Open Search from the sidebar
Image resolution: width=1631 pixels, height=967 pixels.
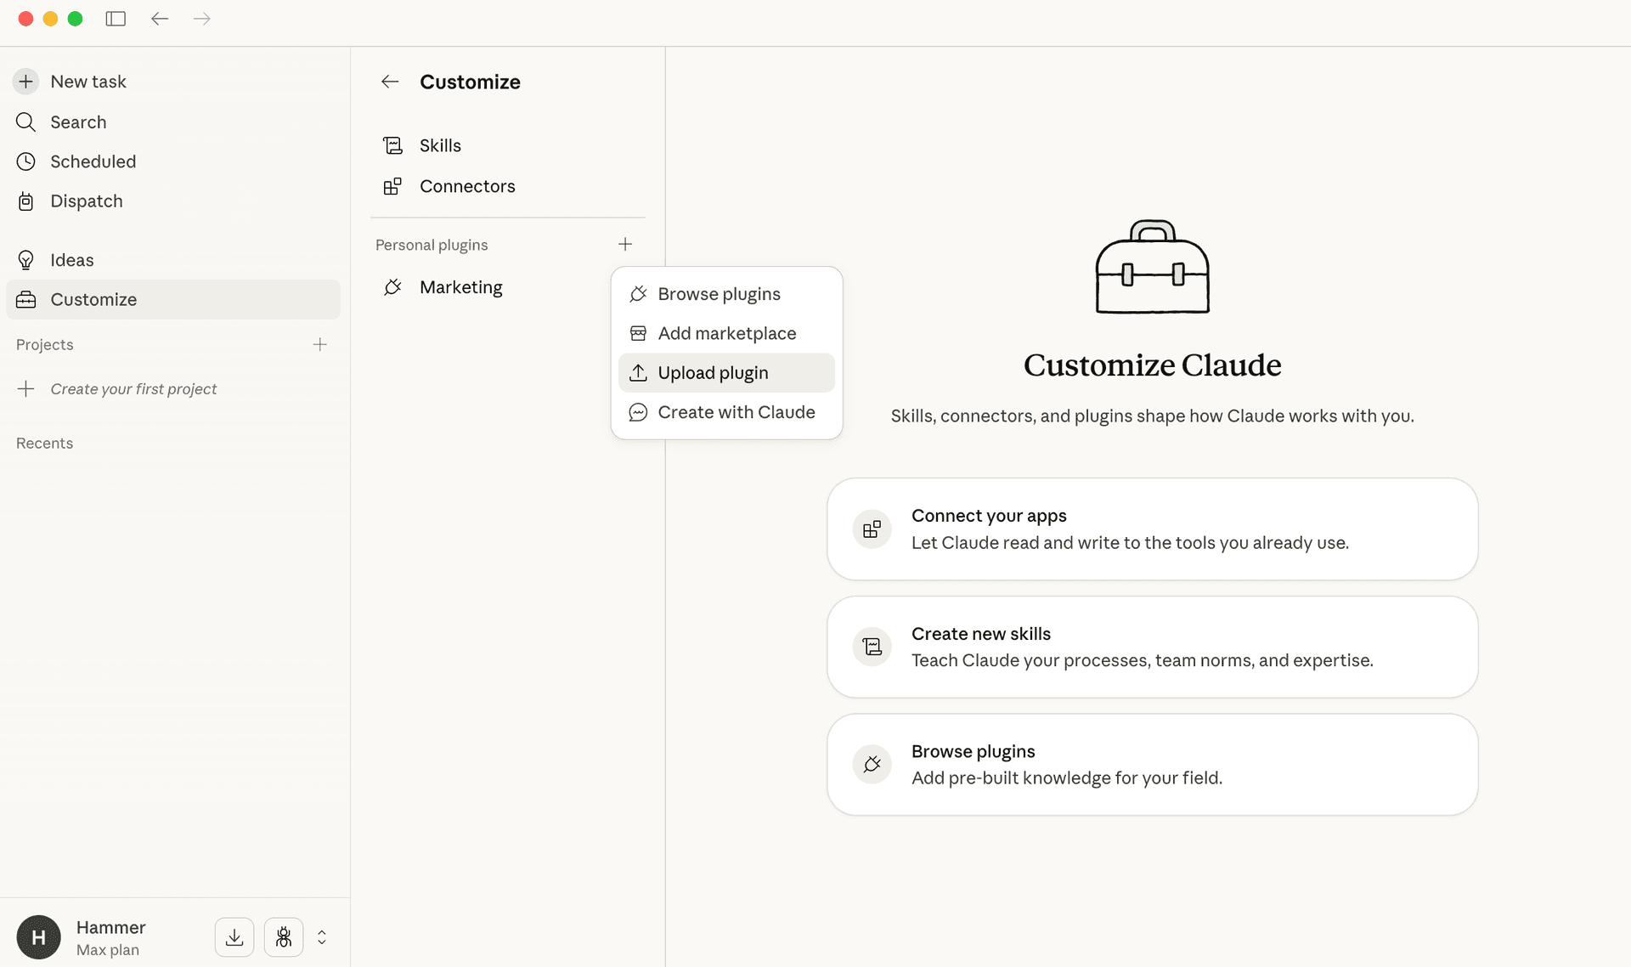point(173,122)
